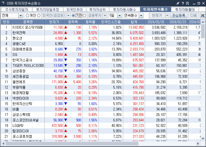This screenshot has width=206, height=147.
Task: Select KODEX 코스닥150레 row
Action: pyautogui.click(x=101, y=27)
